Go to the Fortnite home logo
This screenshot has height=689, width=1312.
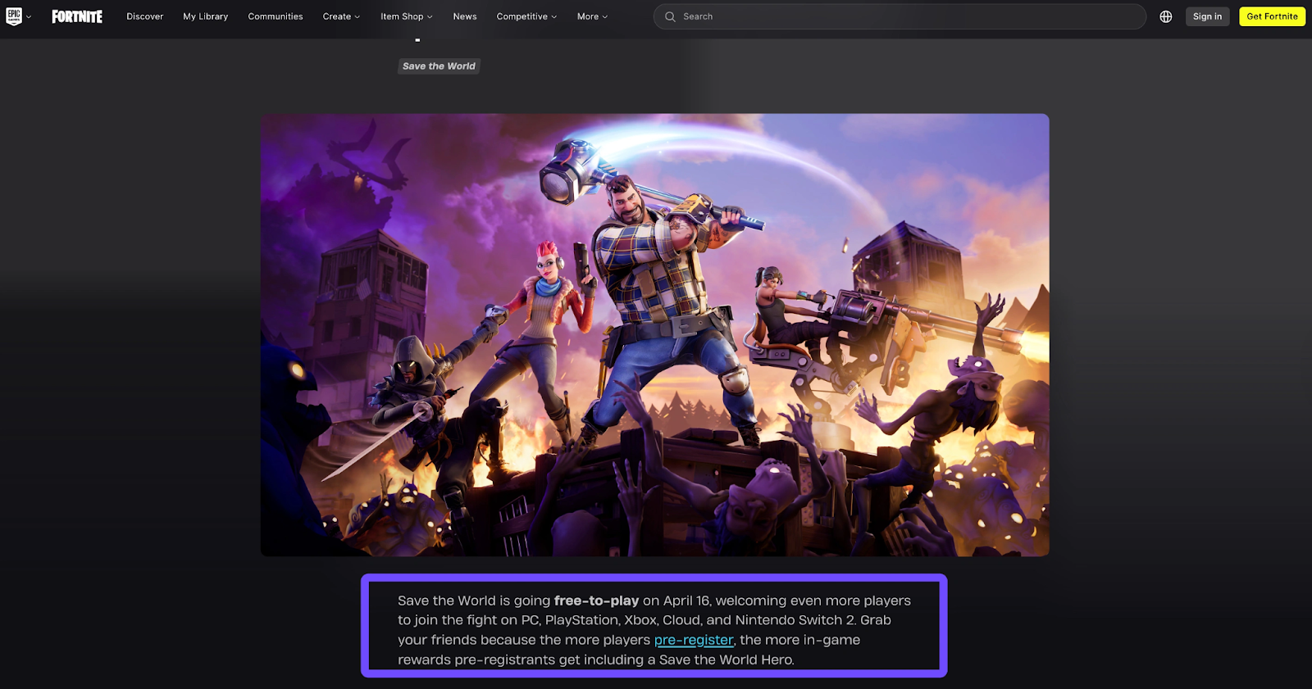point(77,16)
